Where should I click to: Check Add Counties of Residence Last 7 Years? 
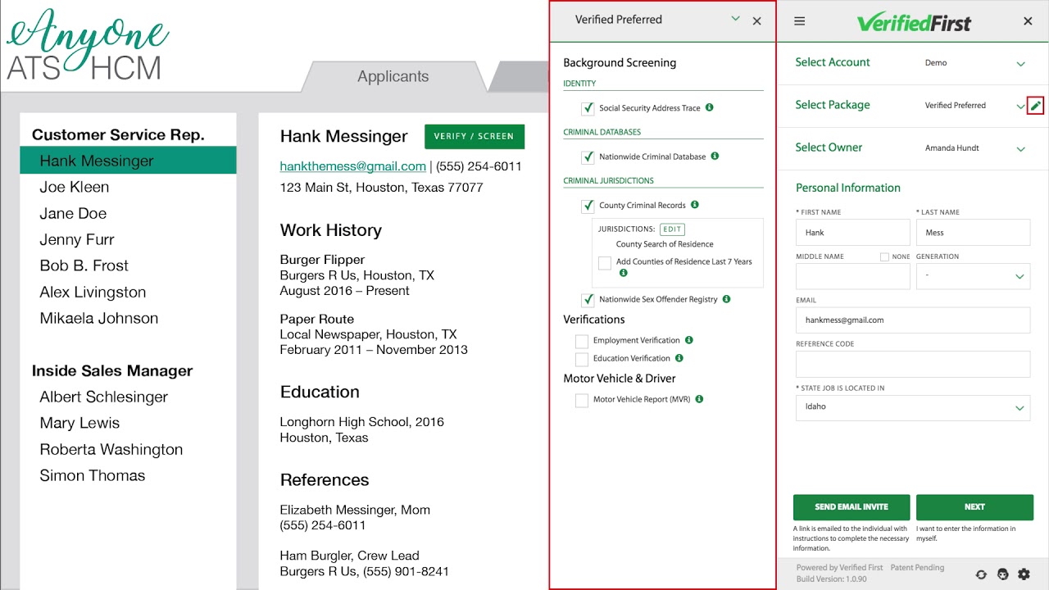point(605,263)
